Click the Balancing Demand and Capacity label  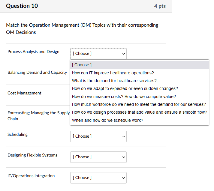tap(37, 72)
